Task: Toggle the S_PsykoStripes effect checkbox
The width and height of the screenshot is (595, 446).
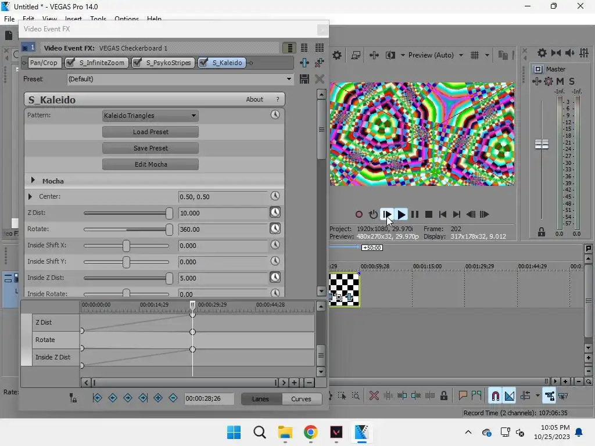Action: pyautogui.click(x=137, y=63)
